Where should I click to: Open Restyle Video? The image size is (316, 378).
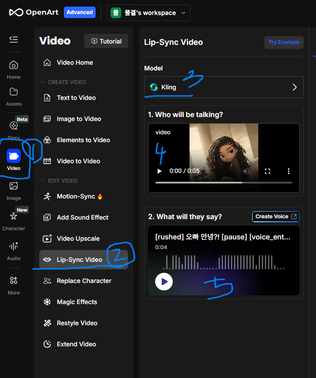click(x=84, y=323)
